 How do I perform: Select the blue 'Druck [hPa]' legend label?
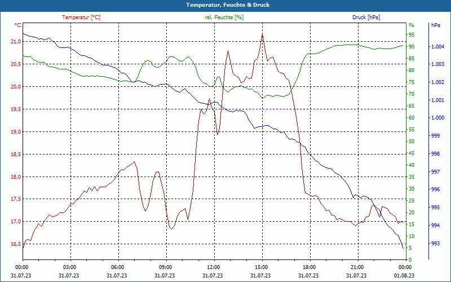(366, 17)
